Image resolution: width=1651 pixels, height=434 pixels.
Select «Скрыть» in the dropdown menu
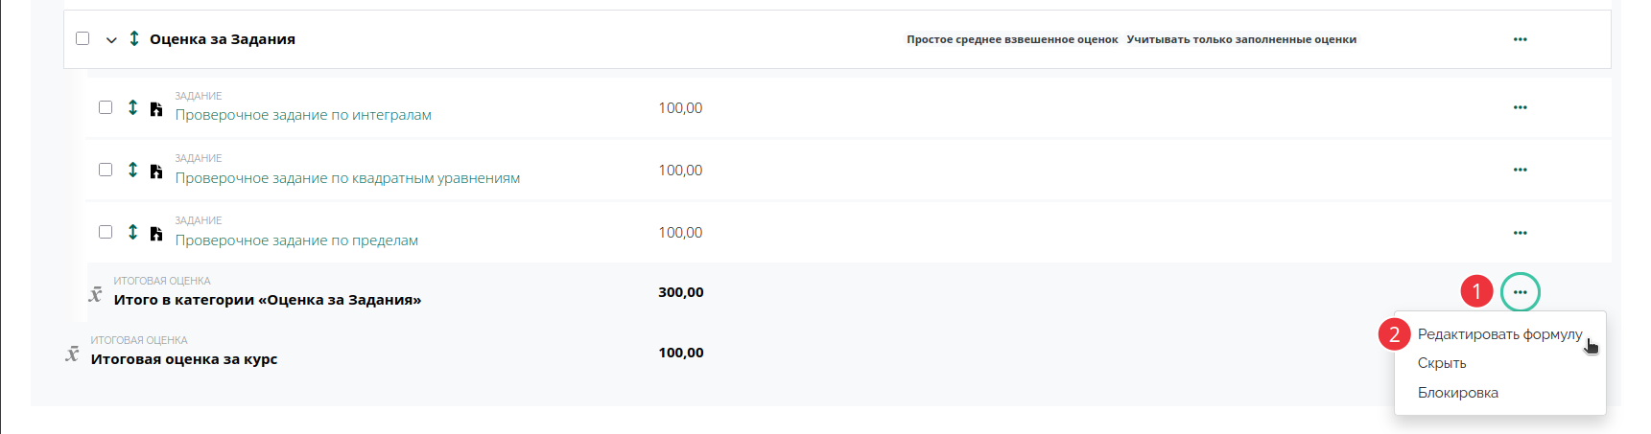pos(1442,363)
